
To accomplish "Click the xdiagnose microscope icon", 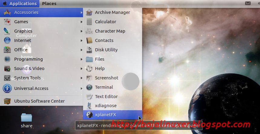I will click(x=89, y=106).
